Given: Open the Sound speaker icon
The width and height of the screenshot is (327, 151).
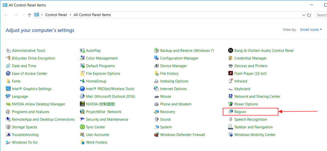Looking at the screenshot, I should click(x=156, y=119).
